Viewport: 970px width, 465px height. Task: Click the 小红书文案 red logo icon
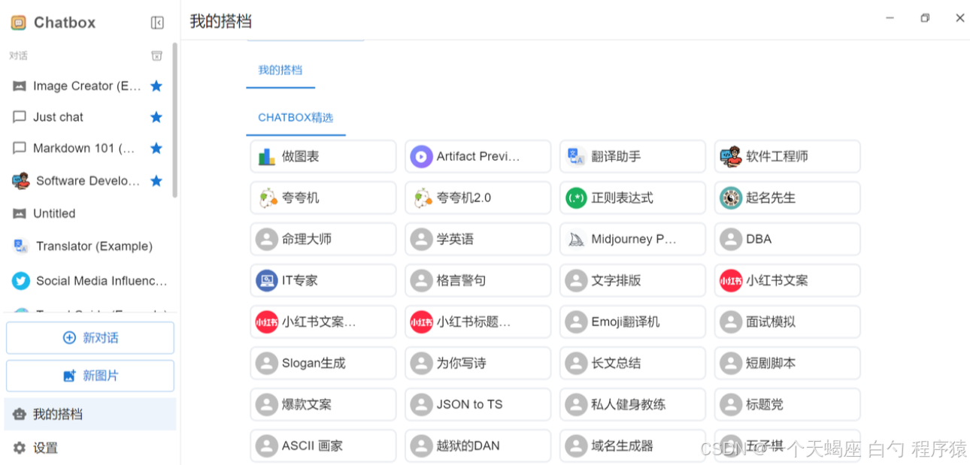point(731,281)
